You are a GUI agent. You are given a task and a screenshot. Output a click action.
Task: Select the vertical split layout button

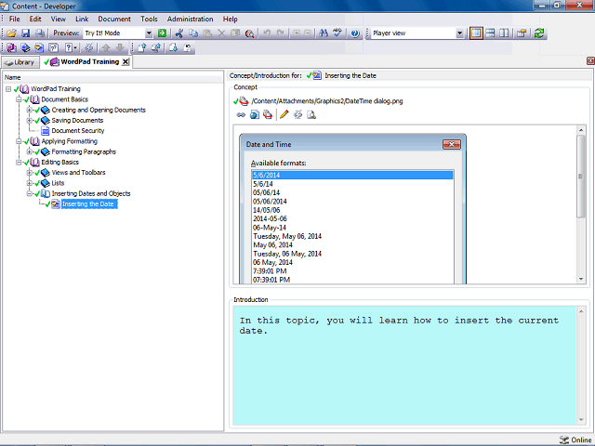coord(504,33)
